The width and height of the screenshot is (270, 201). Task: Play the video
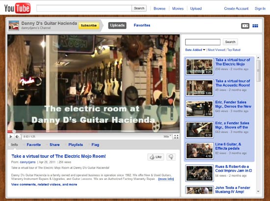tap(11, 137)
